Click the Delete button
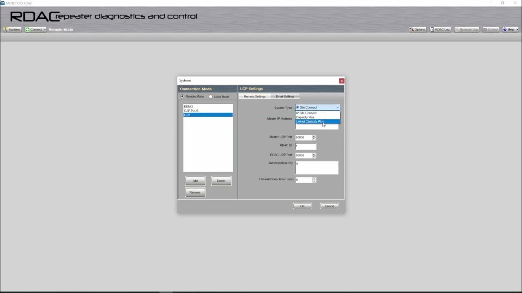Image resolution: width=522 pixels, height=293 pixels. point(221,181)
